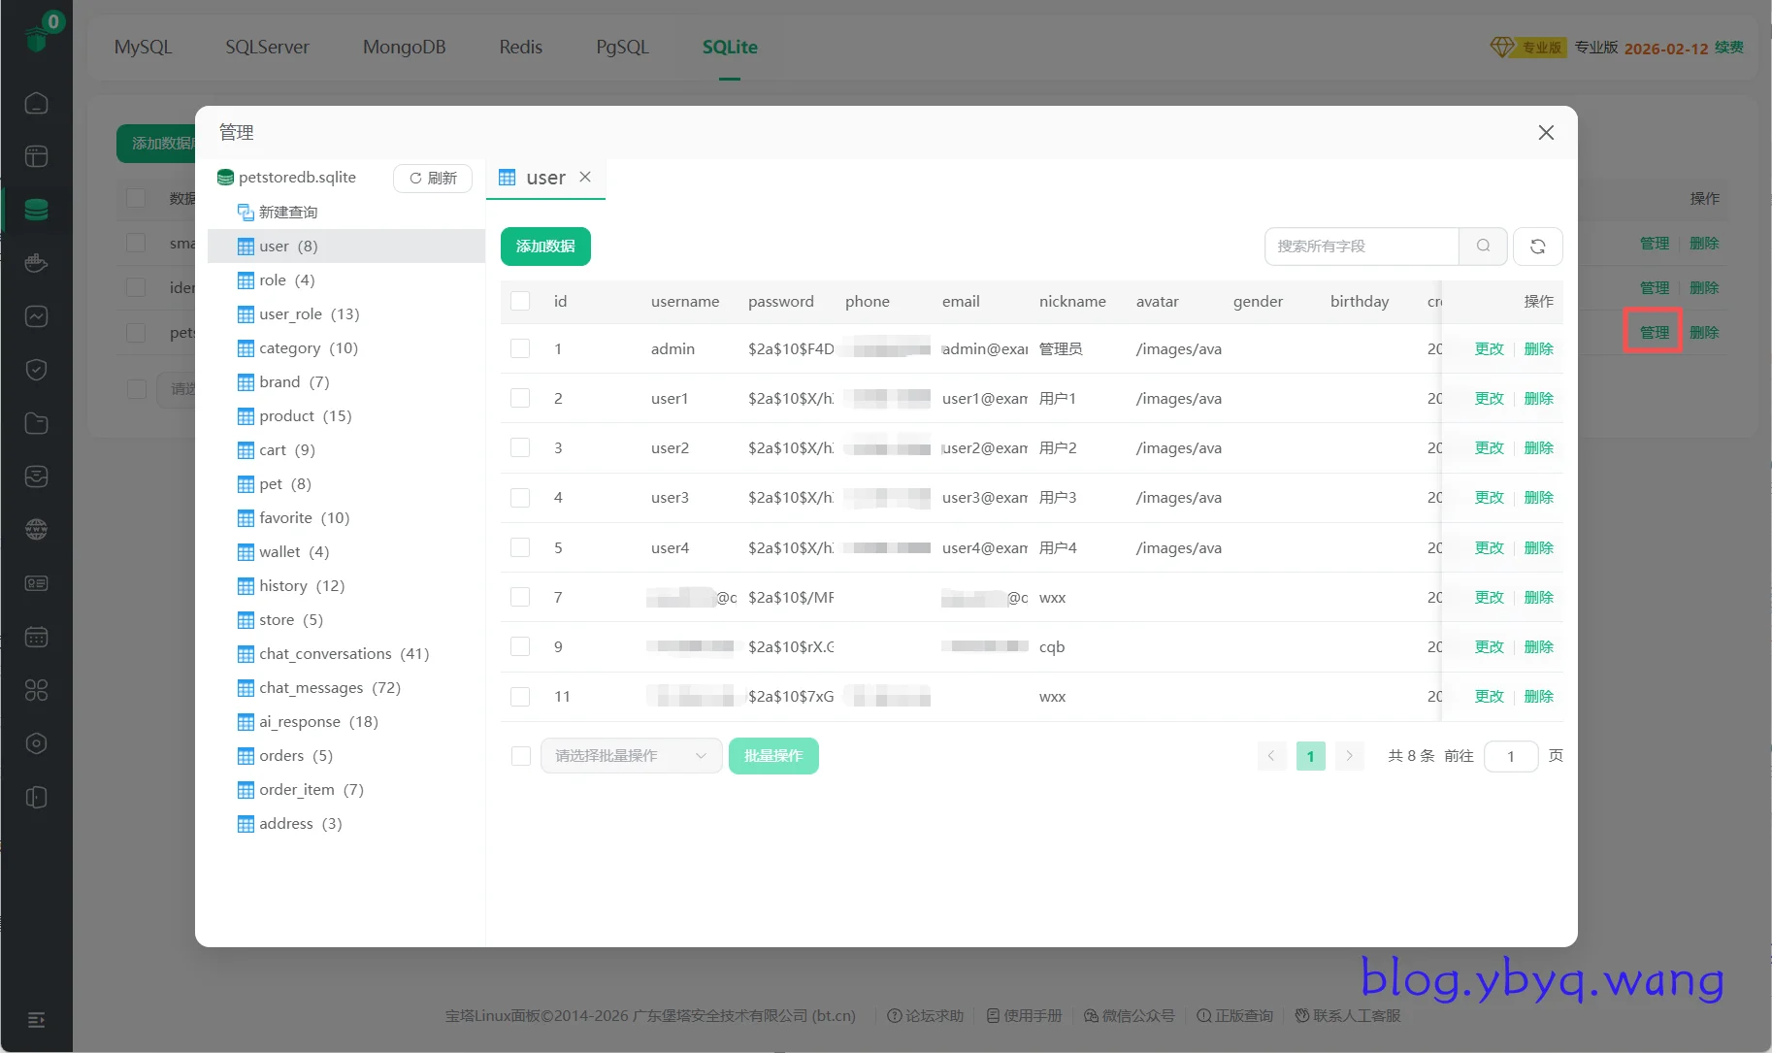
Task: Click the new query icon in tree
Action: point(246,212)
